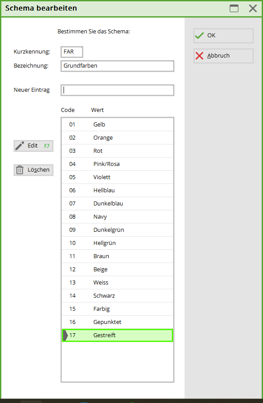The image size is (263, 403).
Task: Focus the Kurzkennung field containing FAR
Action: [72, 52]
